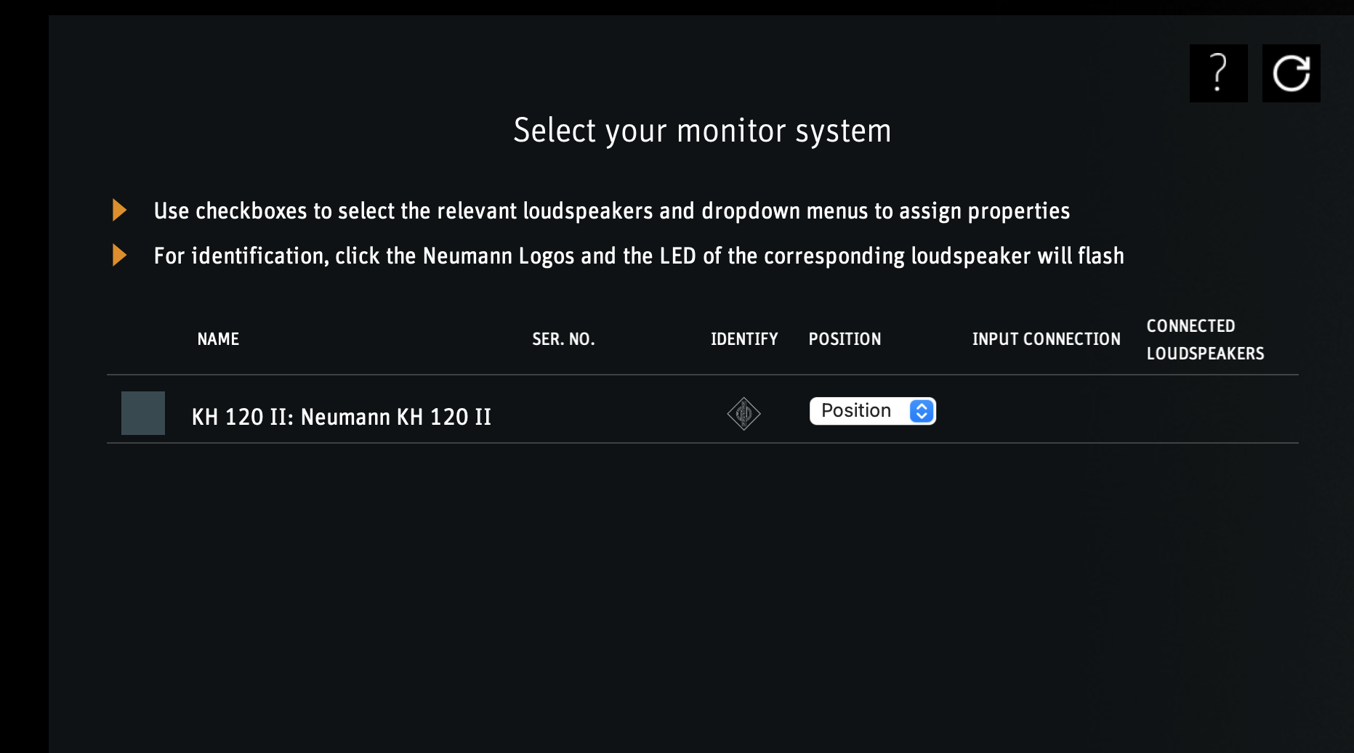This screenshot has width=1354, height=753.
Task: Click the NAME column header
Action: point(218,339)
